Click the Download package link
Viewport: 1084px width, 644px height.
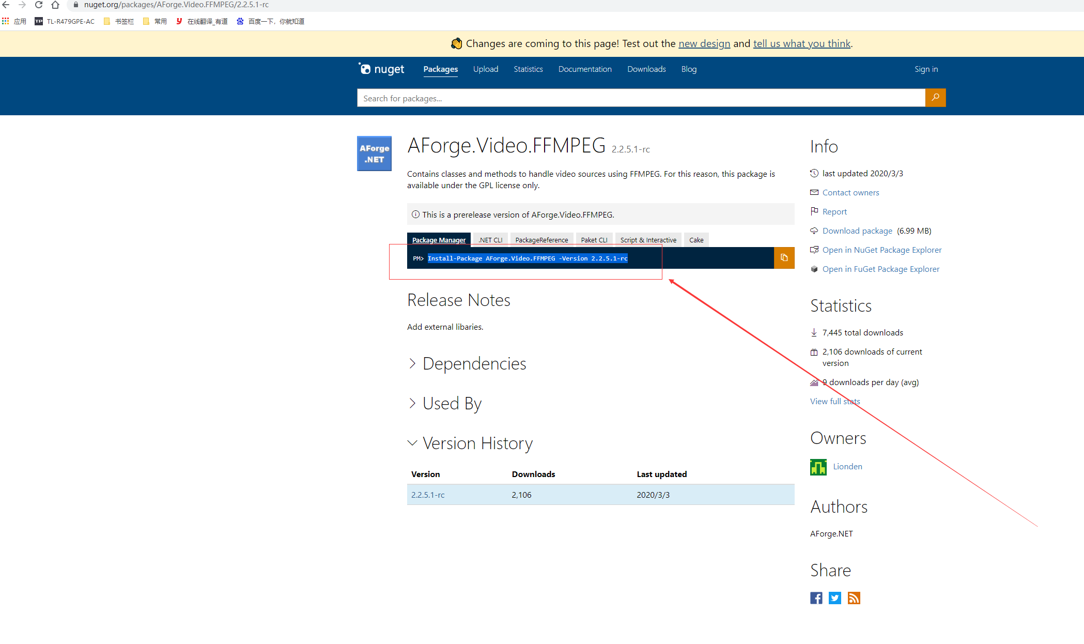(x=857, y=231)
